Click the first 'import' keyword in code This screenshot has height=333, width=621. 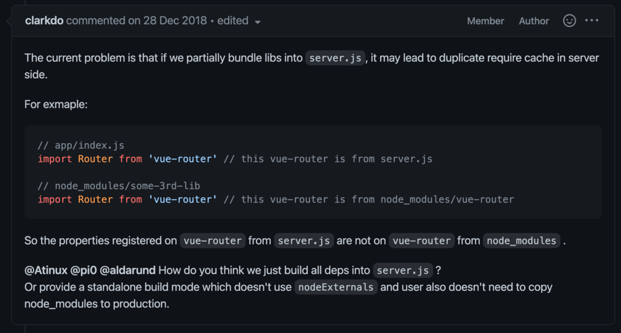tap(55, 159)
